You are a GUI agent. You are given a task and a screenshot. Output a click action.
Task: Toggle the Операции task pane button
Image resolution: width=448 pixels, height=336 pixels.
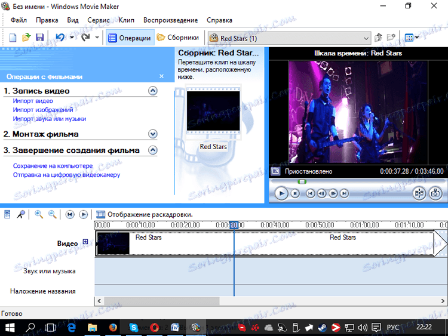click(130, 38)
